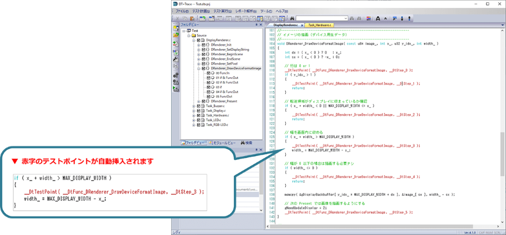Image resolution: width=506 pixels, height=235 pixels.
Task: Click the blue flag bookmark toolbar icon
Action: [x=395, y=18]
